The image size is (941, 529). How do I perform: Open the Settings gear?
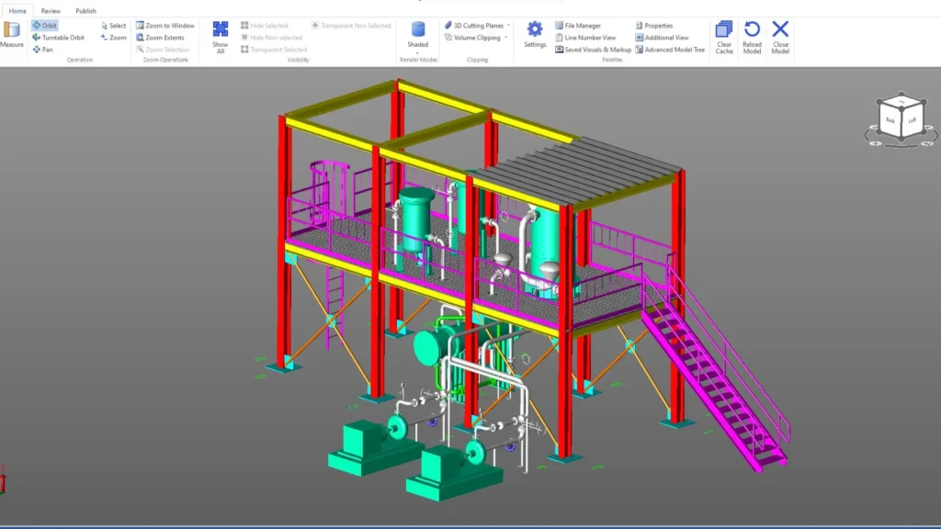click(x=535, y=34)
